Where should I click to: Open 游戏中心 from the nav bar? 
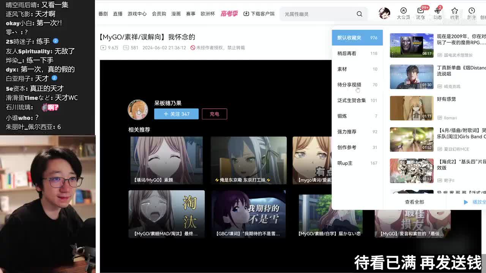tap(137, 14)
